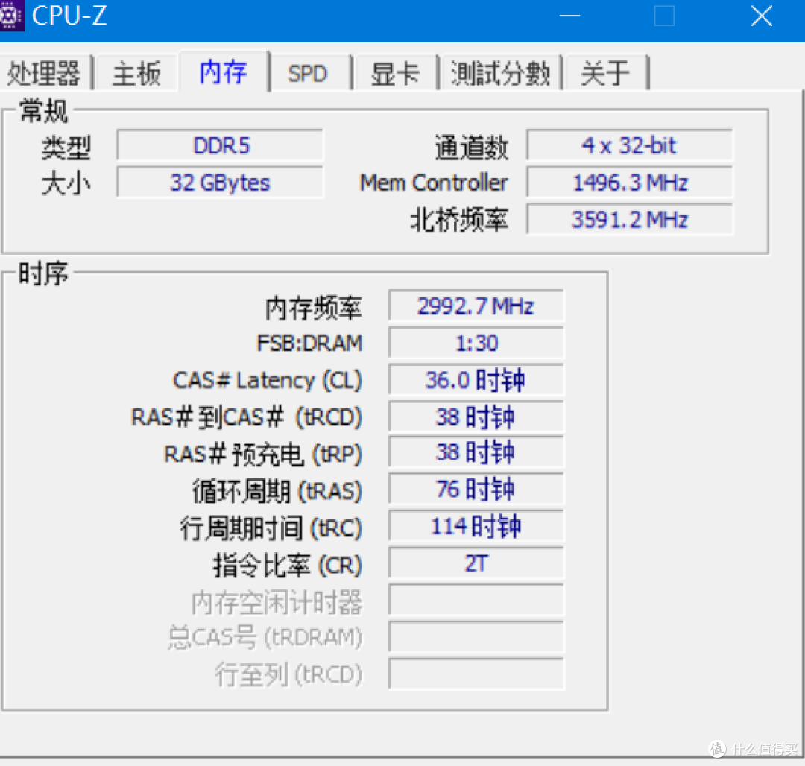
Task: Click the empty 行至列 (tRCD) field
Action: point(476,674)
